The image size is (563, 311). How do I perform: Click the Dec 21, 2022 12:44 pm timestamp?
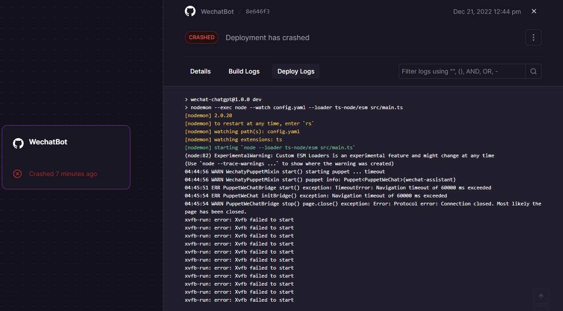coord(487,12)
